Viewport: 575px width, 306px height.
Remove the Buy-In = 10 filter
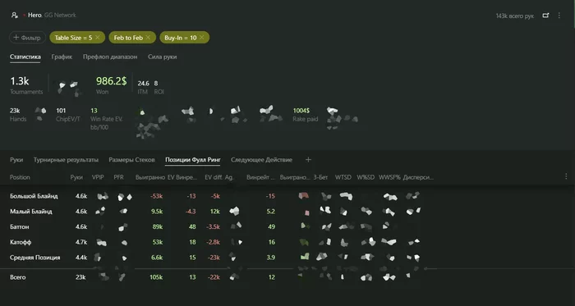(201, 38)
